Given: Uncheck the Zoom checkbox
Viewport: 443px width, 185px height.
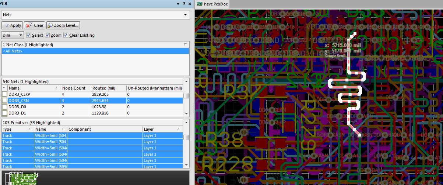Looking at the screenshot, I should [47, 35].
